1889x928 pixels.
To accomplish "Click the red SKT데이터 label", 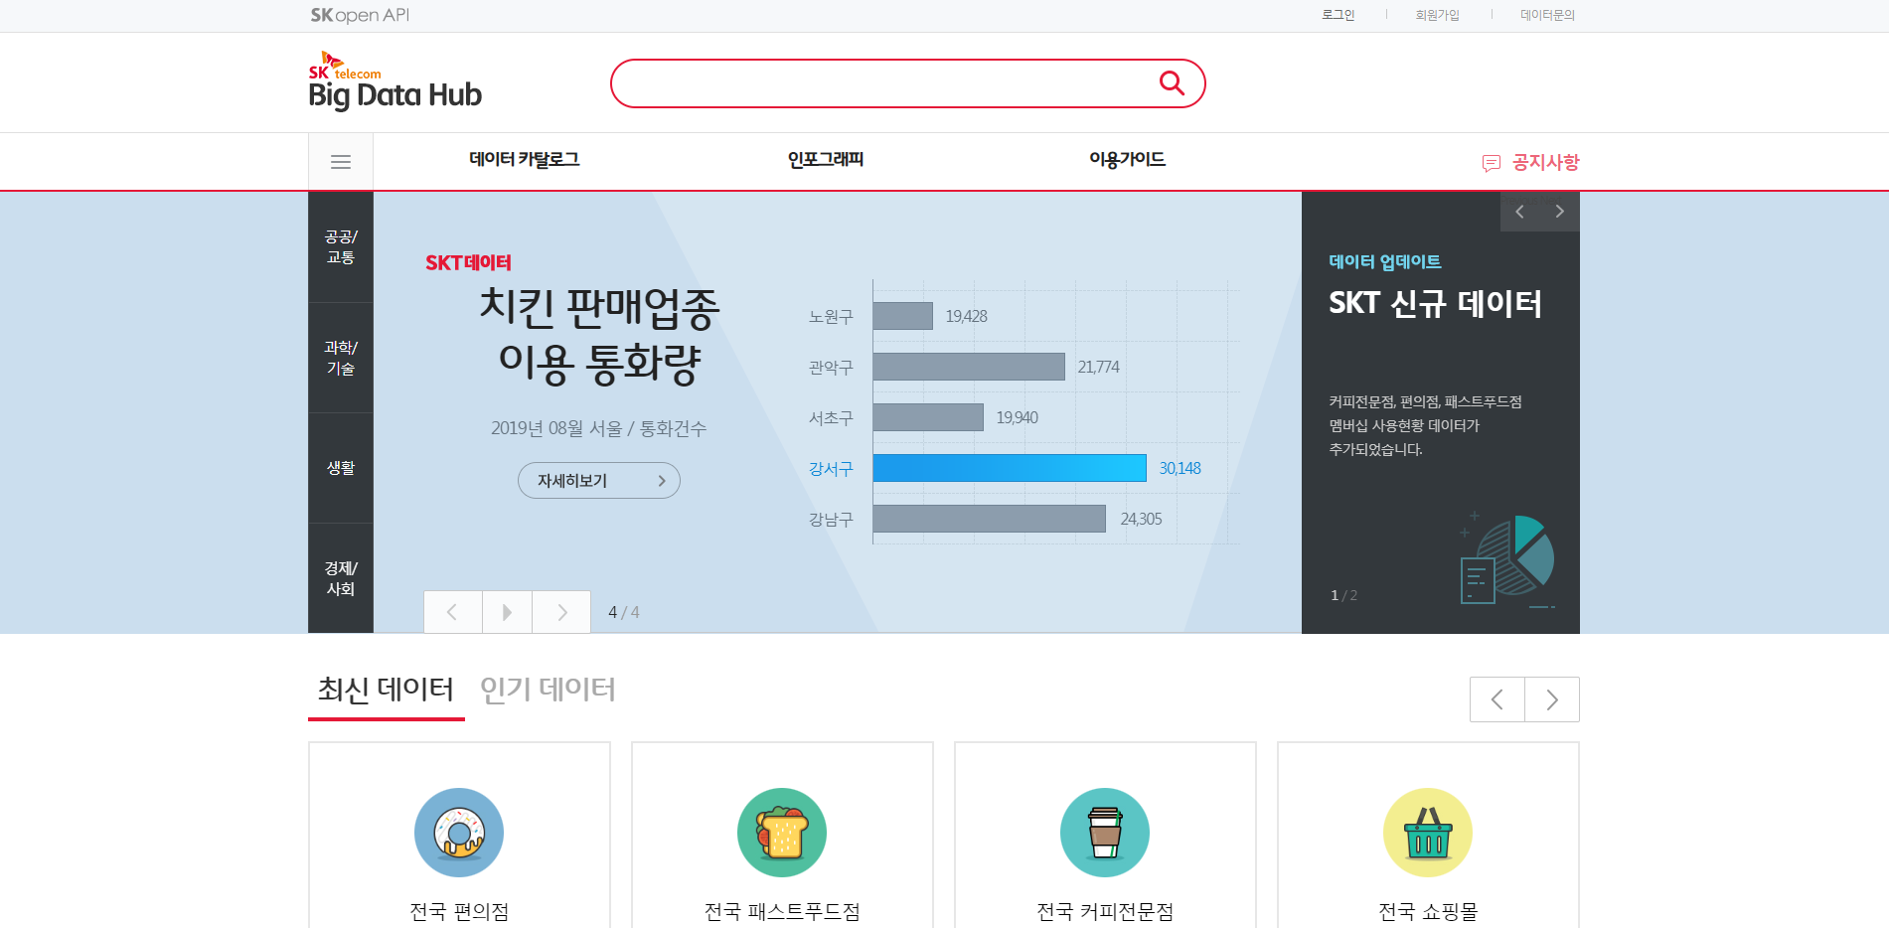I will pyautogui.click(x=468, y=262).
